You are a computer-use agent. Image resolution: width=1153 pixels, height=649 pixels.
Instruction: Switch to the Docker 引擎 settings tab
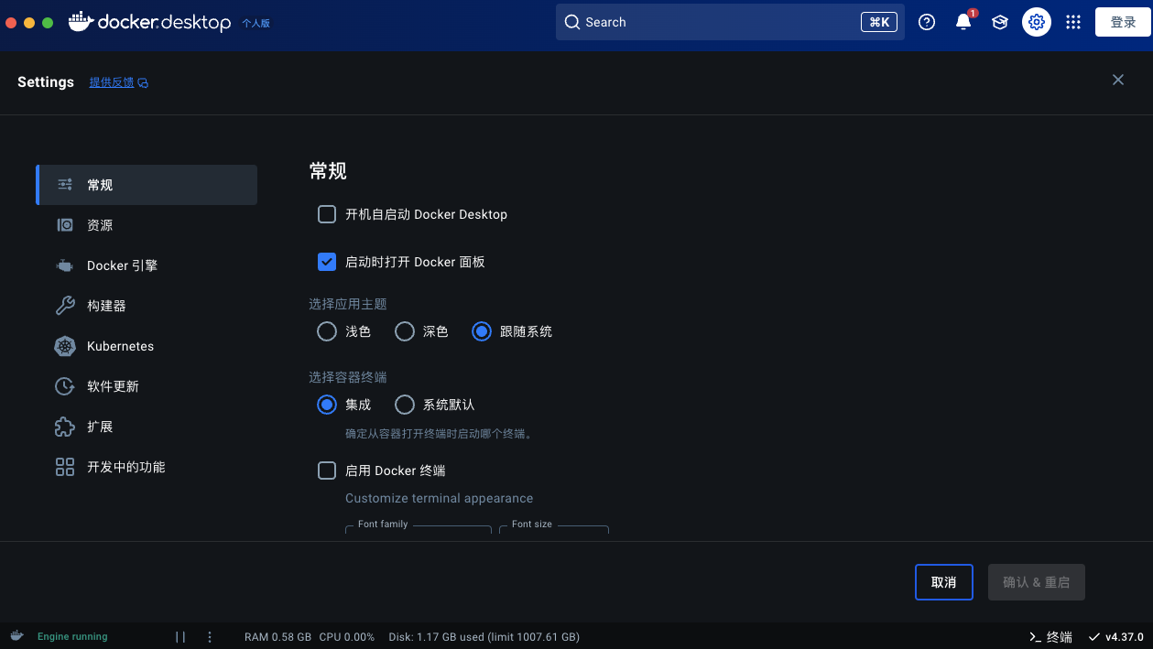tap(122, 265)
